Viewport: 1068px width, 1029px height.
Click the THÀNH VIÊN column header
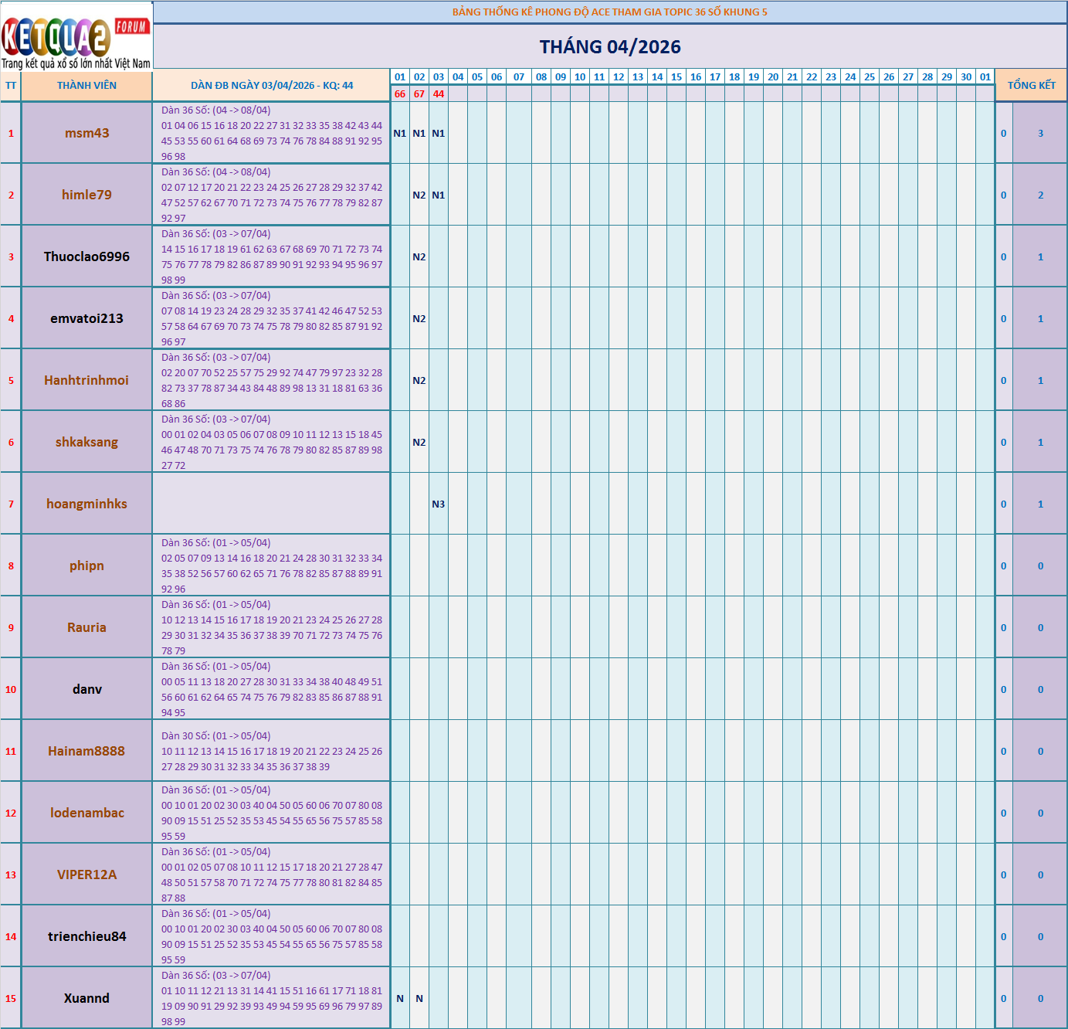[x=86, y=85]
